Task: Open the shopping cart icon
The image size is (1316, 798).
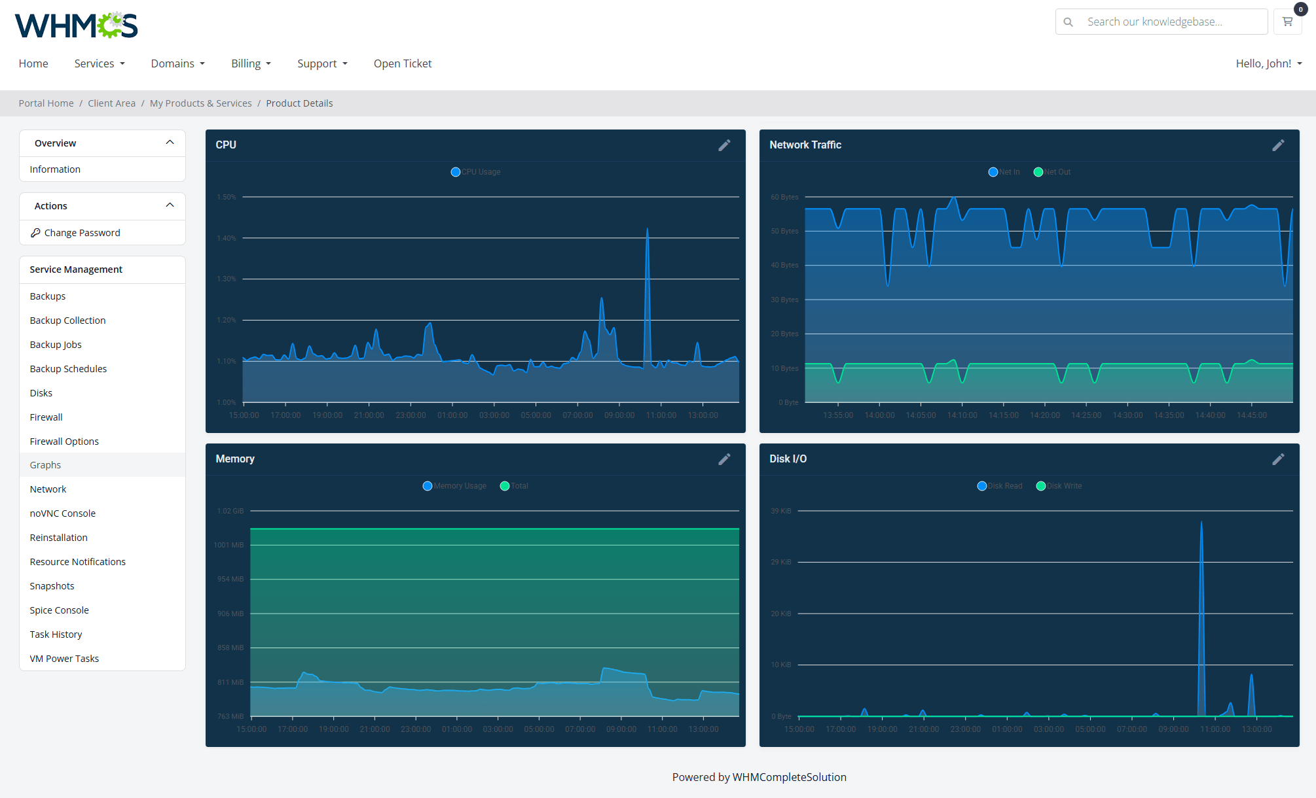Action: click(1287, 22)
